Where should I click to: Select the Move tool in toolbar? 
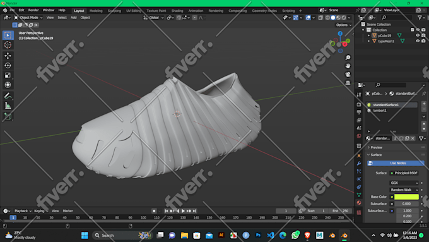[8, 56]
